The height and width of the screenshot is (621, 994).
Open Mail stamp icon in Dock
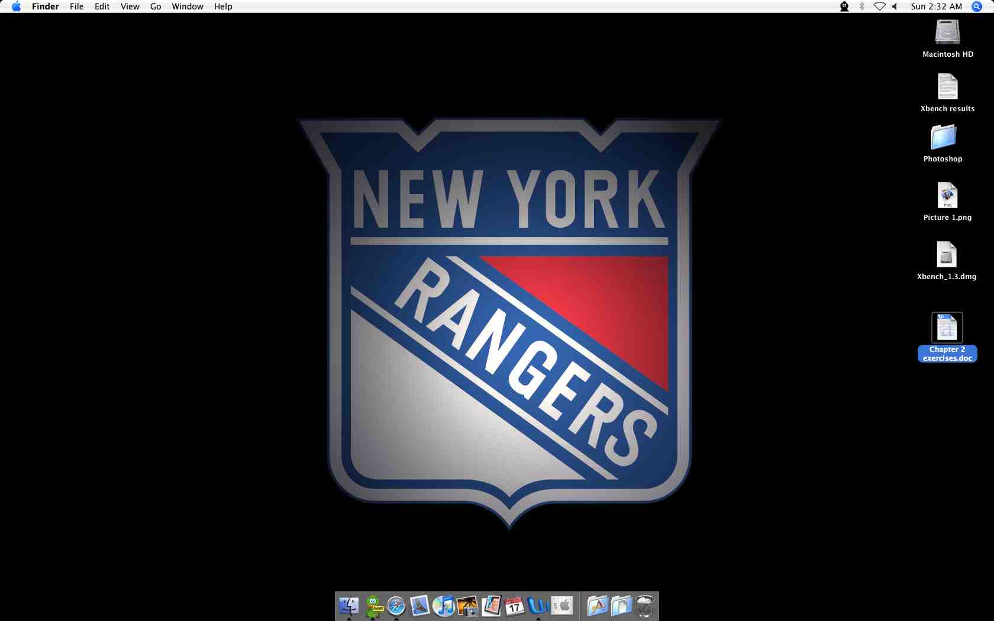click(419, 606)
